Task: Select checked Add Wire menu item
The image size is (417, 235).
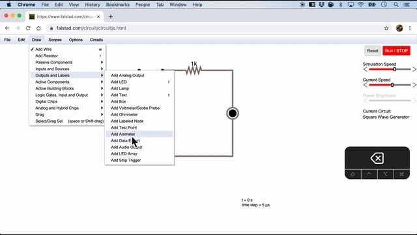Action: pyautogui.click(x=67, y=50)
